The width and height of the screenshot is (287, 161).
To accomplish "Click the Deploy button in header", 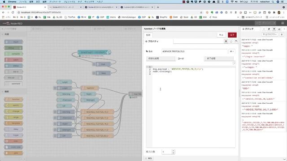I will (264, 23).
